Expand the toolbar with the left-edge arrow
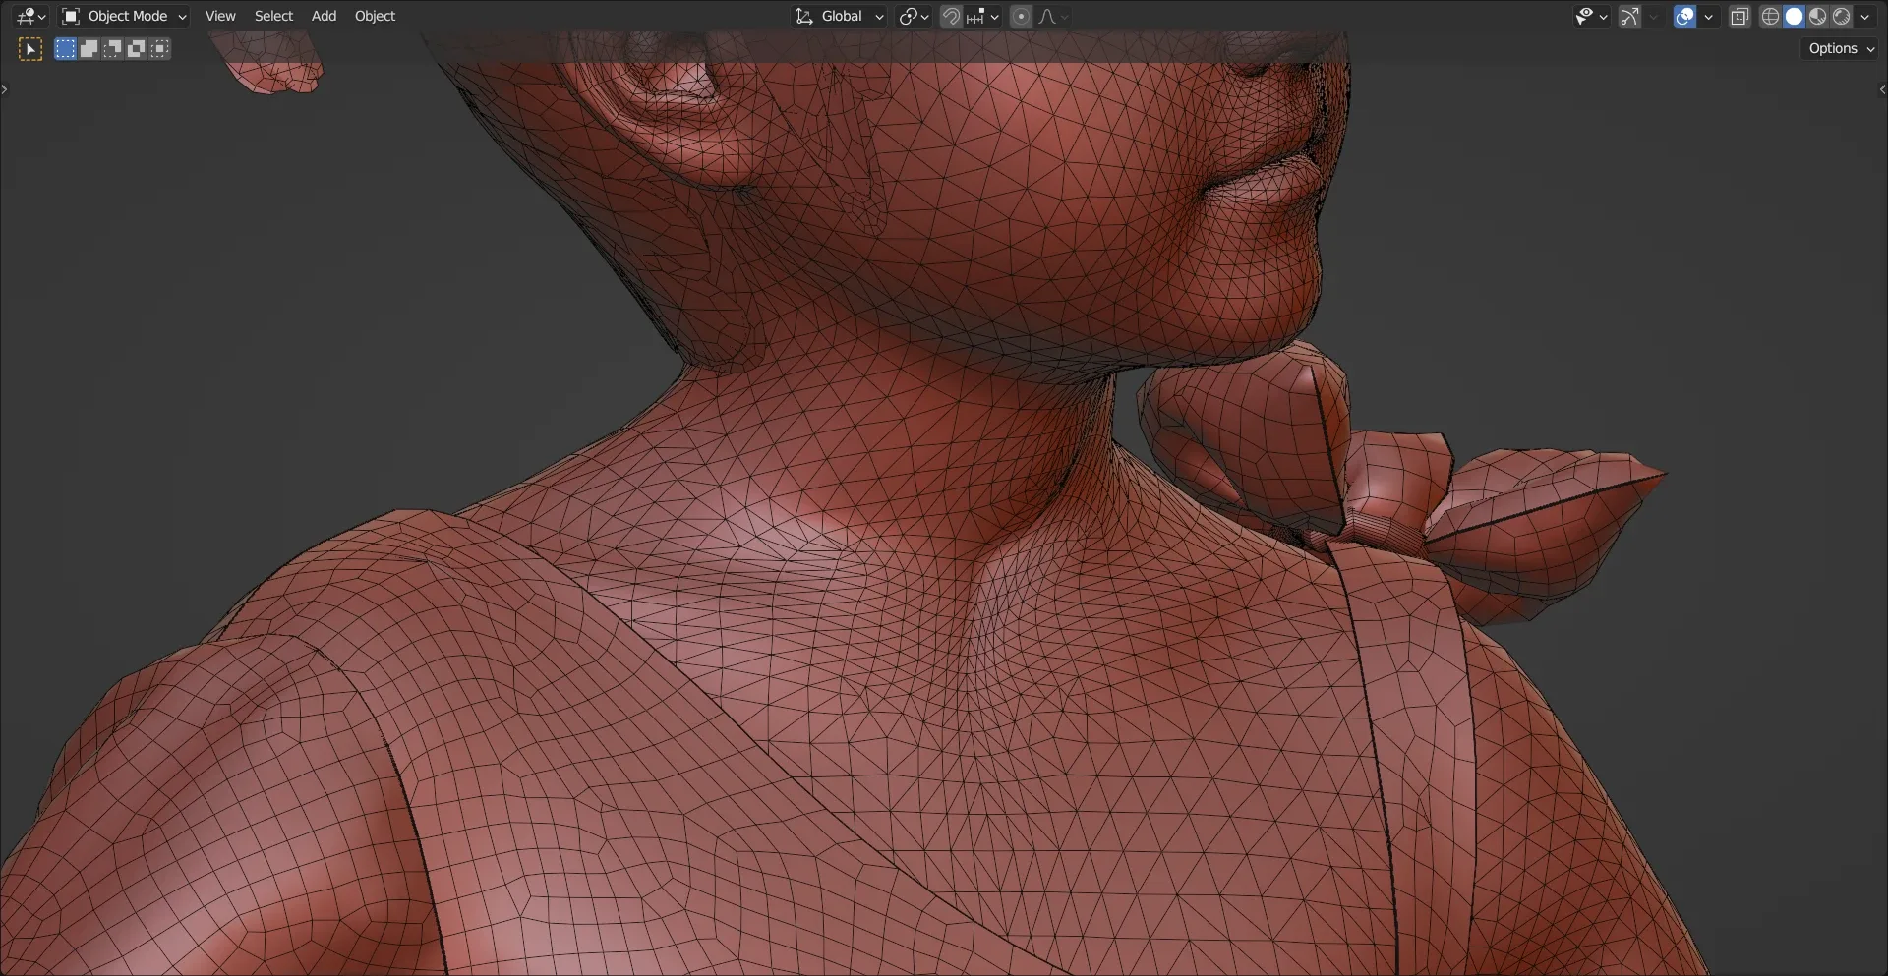Viewport: 1888px width, 976px height. tap(5, 89)
